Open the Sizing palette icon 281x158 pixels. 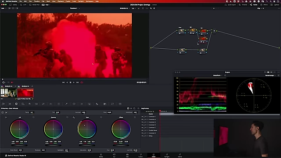(x=112, y=104)
